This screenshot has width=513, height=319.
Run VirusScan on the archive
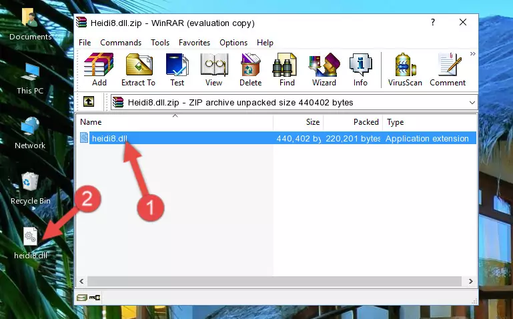point(405,69)
